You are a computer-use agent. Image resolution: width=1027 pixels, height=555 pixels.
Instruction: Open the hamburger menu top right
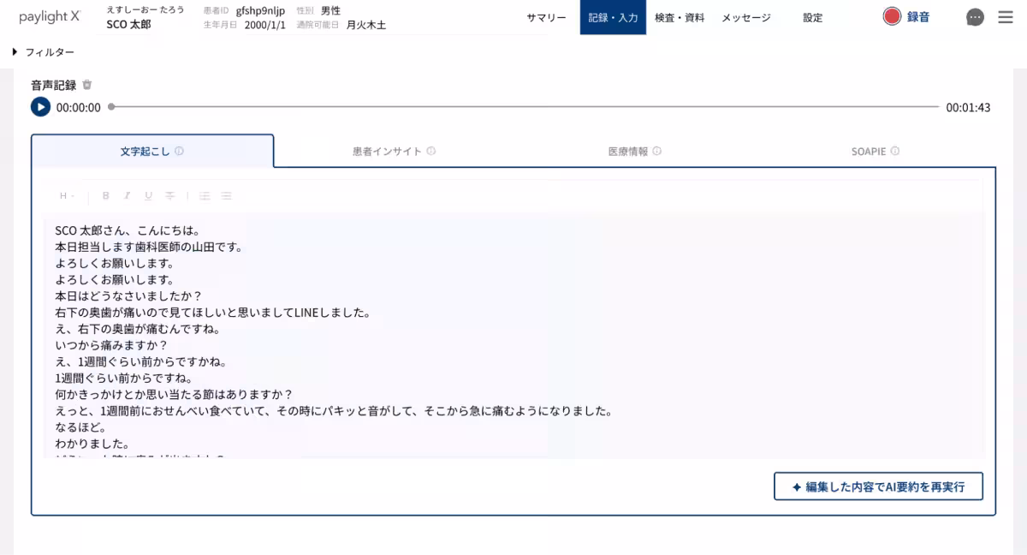click(1006, 17)
